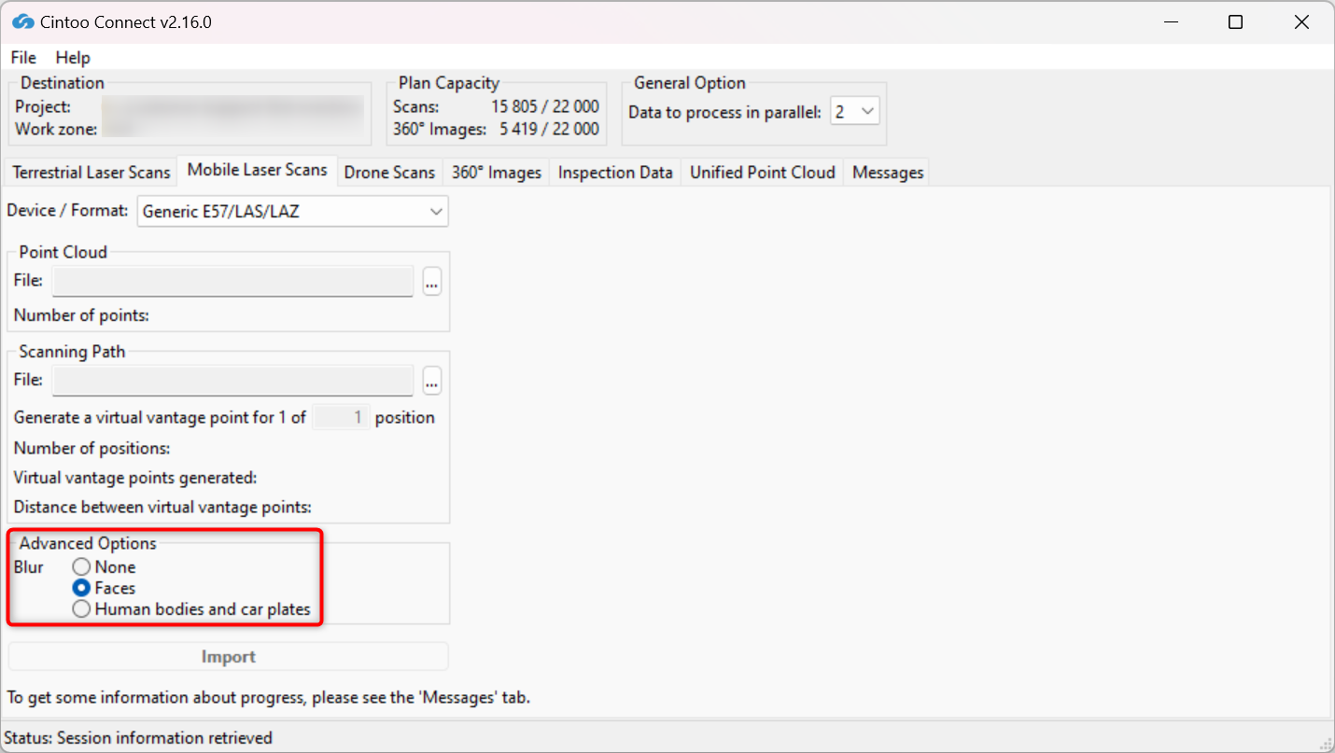Browse for a Point Cloud file

pyautogui.click(x=431, y=281)
